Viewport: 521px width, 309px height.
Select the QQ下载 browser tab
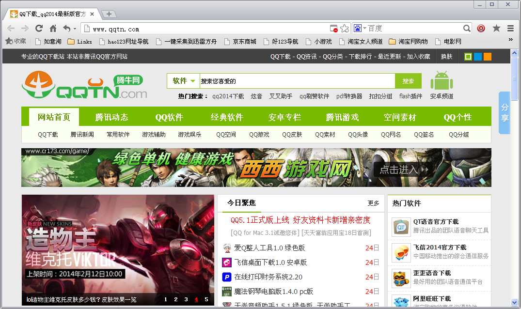[51, 14]
